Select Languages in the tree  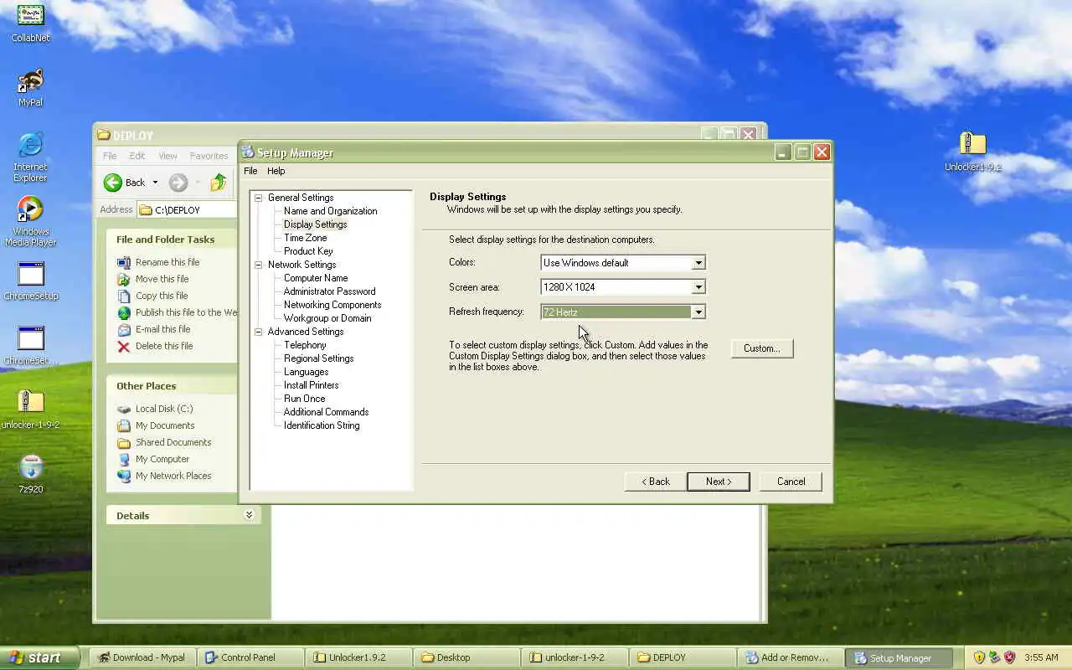pyautogui.click(x=307, y=372)
